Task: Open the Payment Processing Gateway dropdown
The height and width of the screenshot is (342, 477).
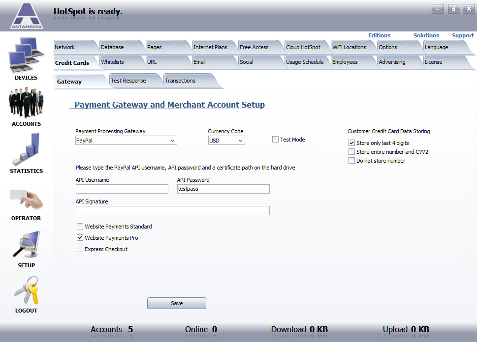Action: point(126,141)
